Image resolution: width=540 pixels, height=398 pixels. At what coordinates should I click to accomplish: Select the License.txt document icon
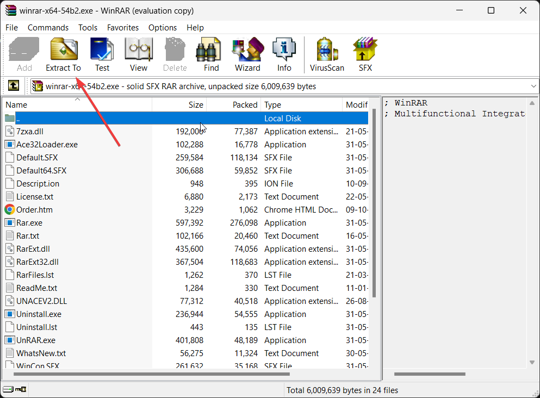[x=10, y=197]
